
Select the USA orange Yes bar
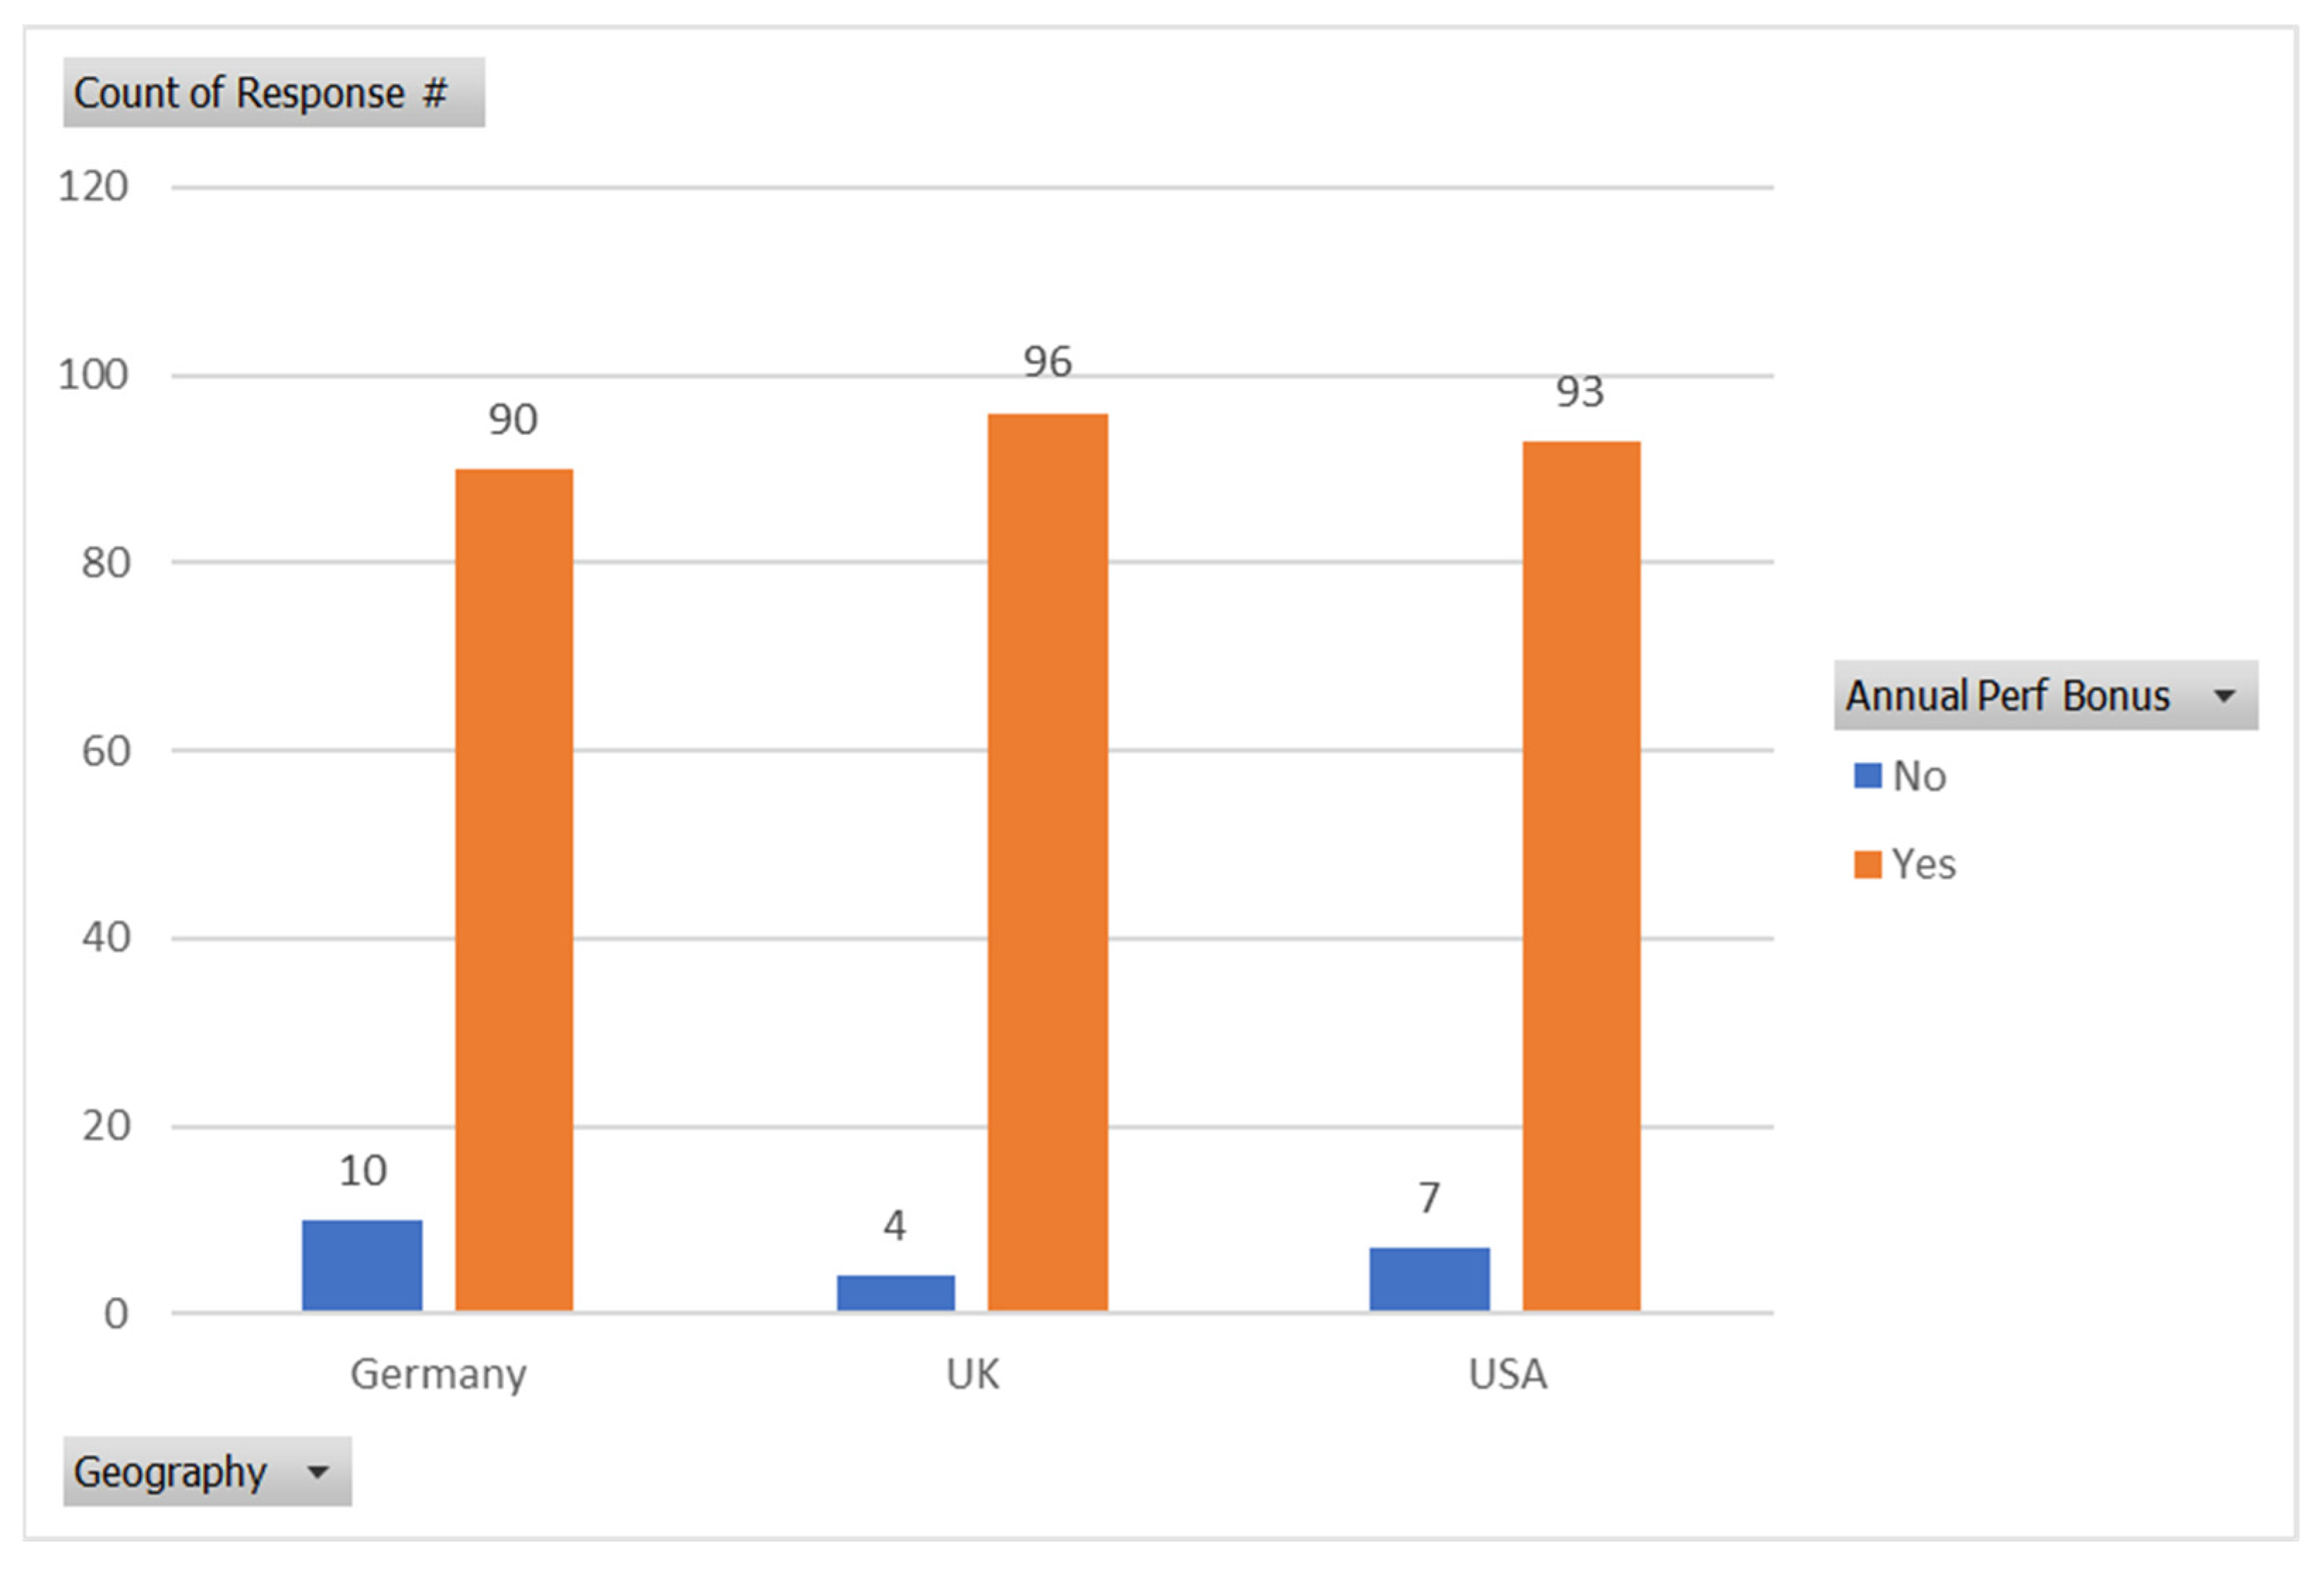coord(1581,875)
